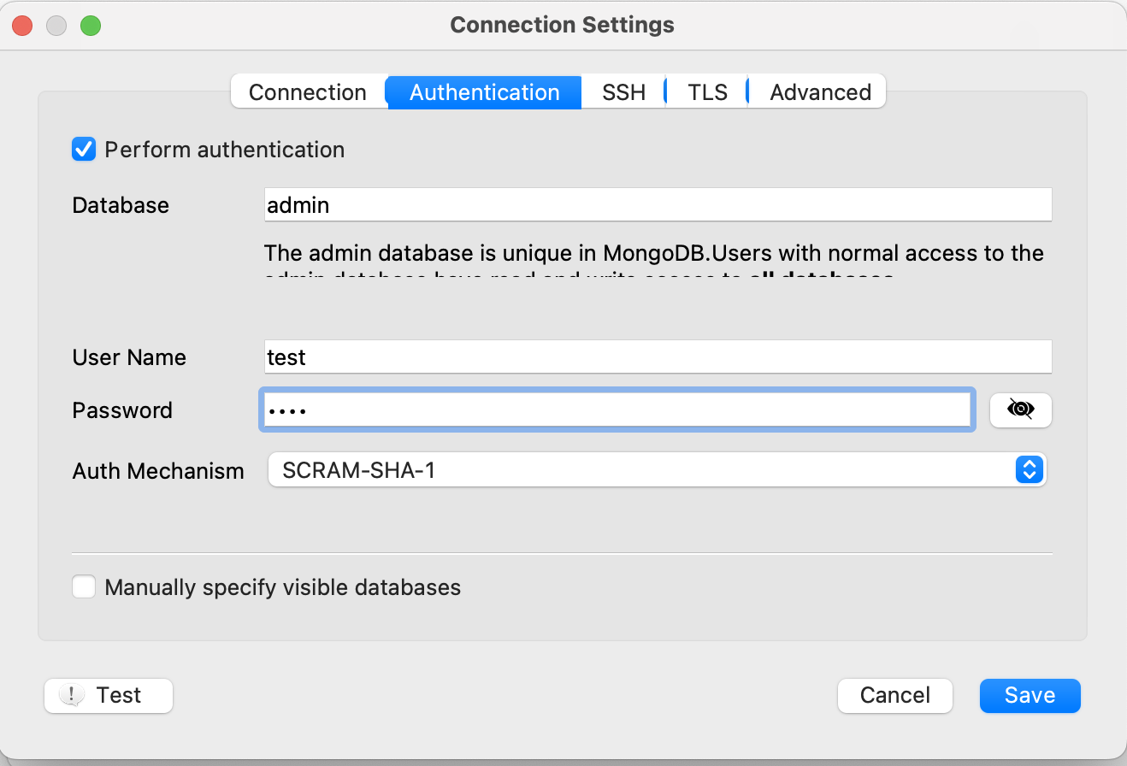The height and width of the screenshot is (766, 1127).
Task: Minimize the Connection Settings window
Action: [56, 26]
